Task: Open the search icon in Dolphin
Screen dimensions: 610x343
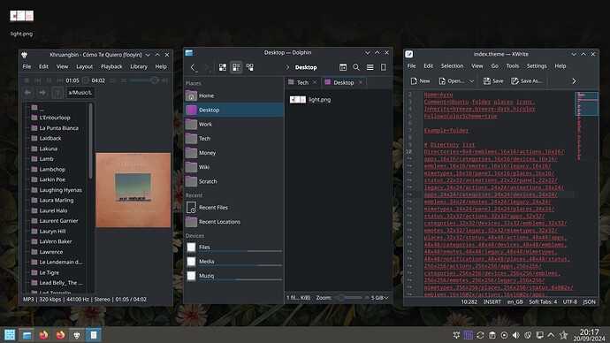Action: point(356,67)
